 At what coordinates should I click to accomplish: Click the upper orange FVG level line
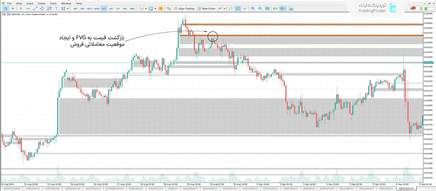(300, 24)
